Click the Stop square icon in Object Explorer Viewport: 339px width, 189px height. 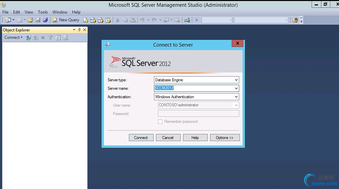pyautogui.click(x=43, y=38)
